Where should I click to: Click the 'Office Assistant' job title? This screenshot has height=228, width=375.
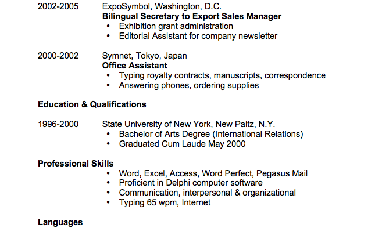tap(135, 66)
